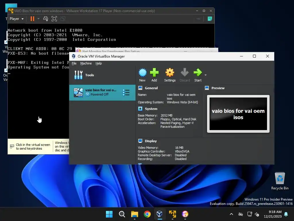The height and width of the screenshot is (221, 294).
Task: Click the cloud sync tray icon
Action: 241,214
